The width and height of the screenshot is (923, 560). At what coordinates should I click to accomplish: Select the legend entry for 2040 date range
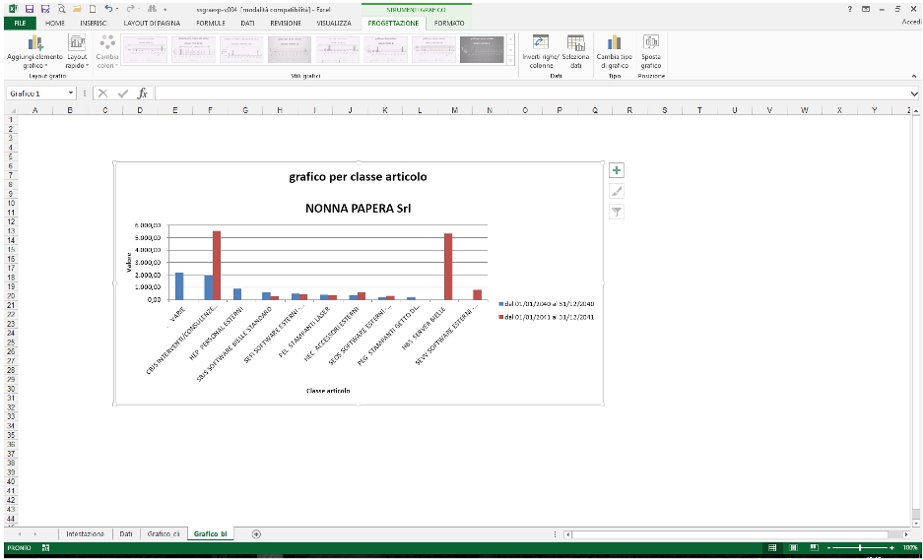click(x=547, y=304)
